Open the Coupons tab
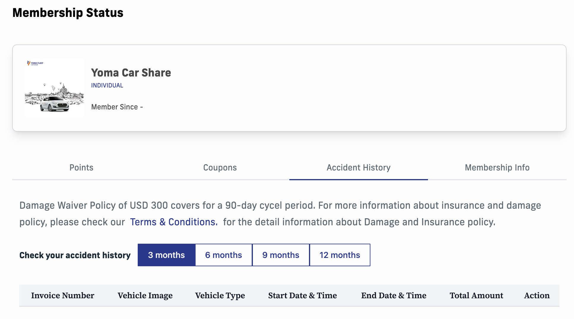The image size is (574, 319). (x=220, y=168)
